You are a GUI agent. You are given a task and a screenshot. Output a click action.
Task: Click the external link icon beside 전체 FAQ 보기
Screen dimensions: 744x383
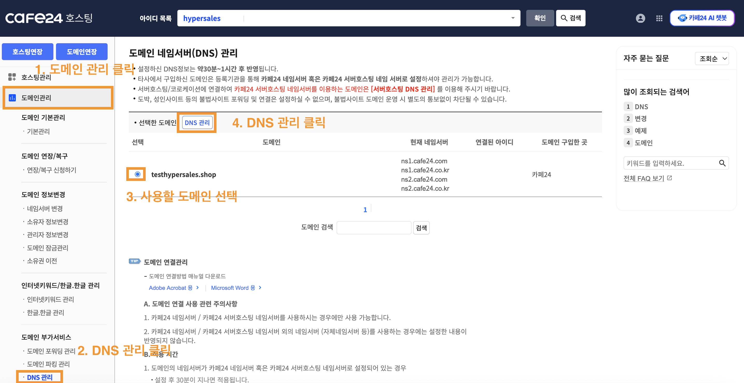pos(670,178)
